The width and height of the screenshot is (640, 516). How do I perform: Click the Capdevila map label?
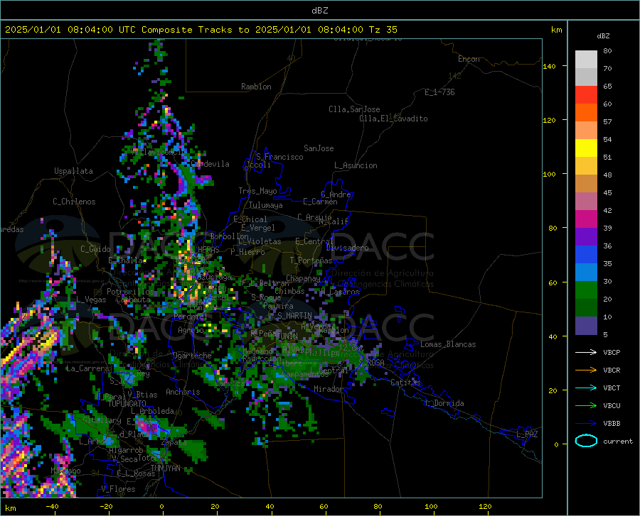tap(210, 164)
